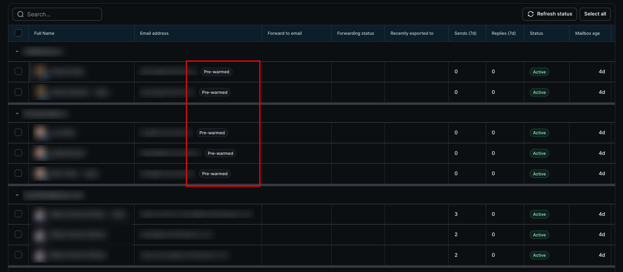Viewport: 623px width, 272px height.
Task: Open the avatar in the 3-sends row
Action: tap(40, 214)
